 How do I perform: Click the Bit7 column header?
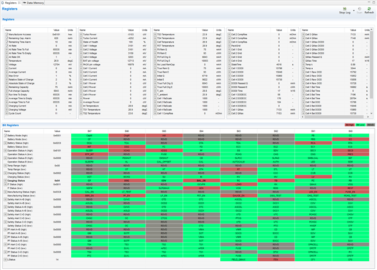pos(90,131)
